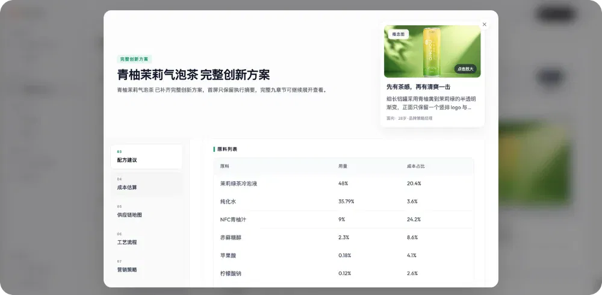Click the 完整创新方案 green badge
This screenshot has height=295, width=602.
point(134,59)
